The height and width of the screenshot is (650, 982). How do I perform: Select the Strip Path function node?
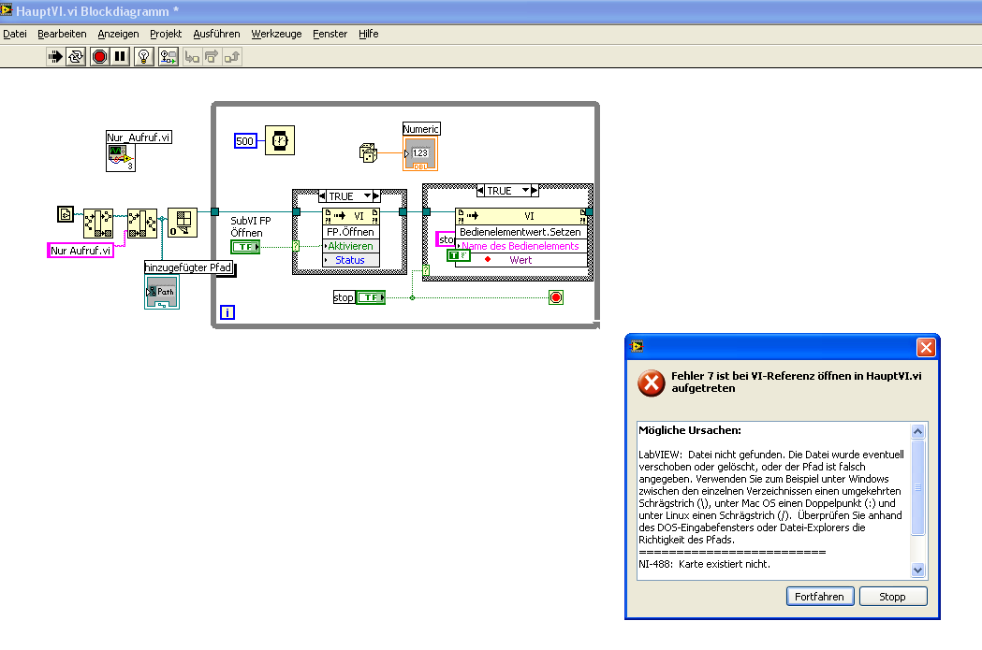98,224
